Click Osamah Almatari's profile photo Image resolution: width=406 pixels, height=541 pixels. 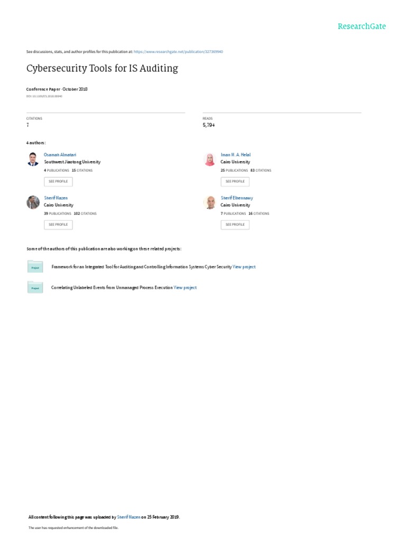33,159
